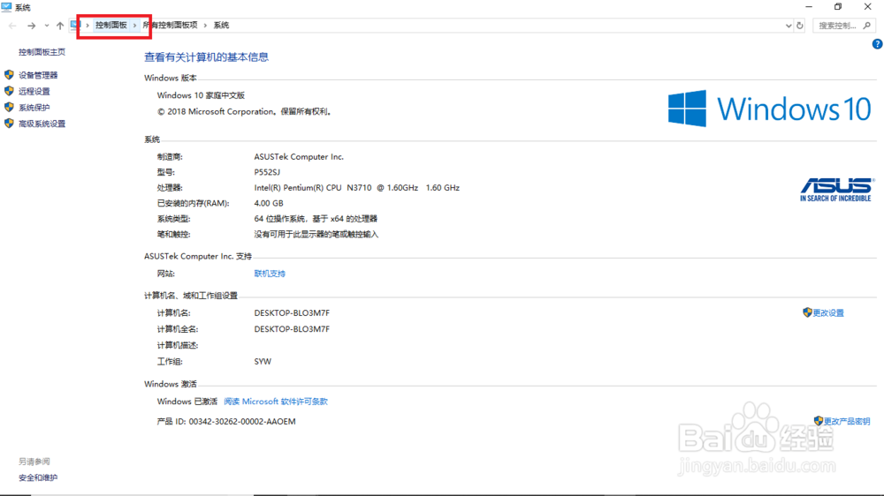Viewport: 884px width, 496px height.
Task: Expand chevron after 所有控制面板项 breadcrumb
Action: click(x=205, y=26)
